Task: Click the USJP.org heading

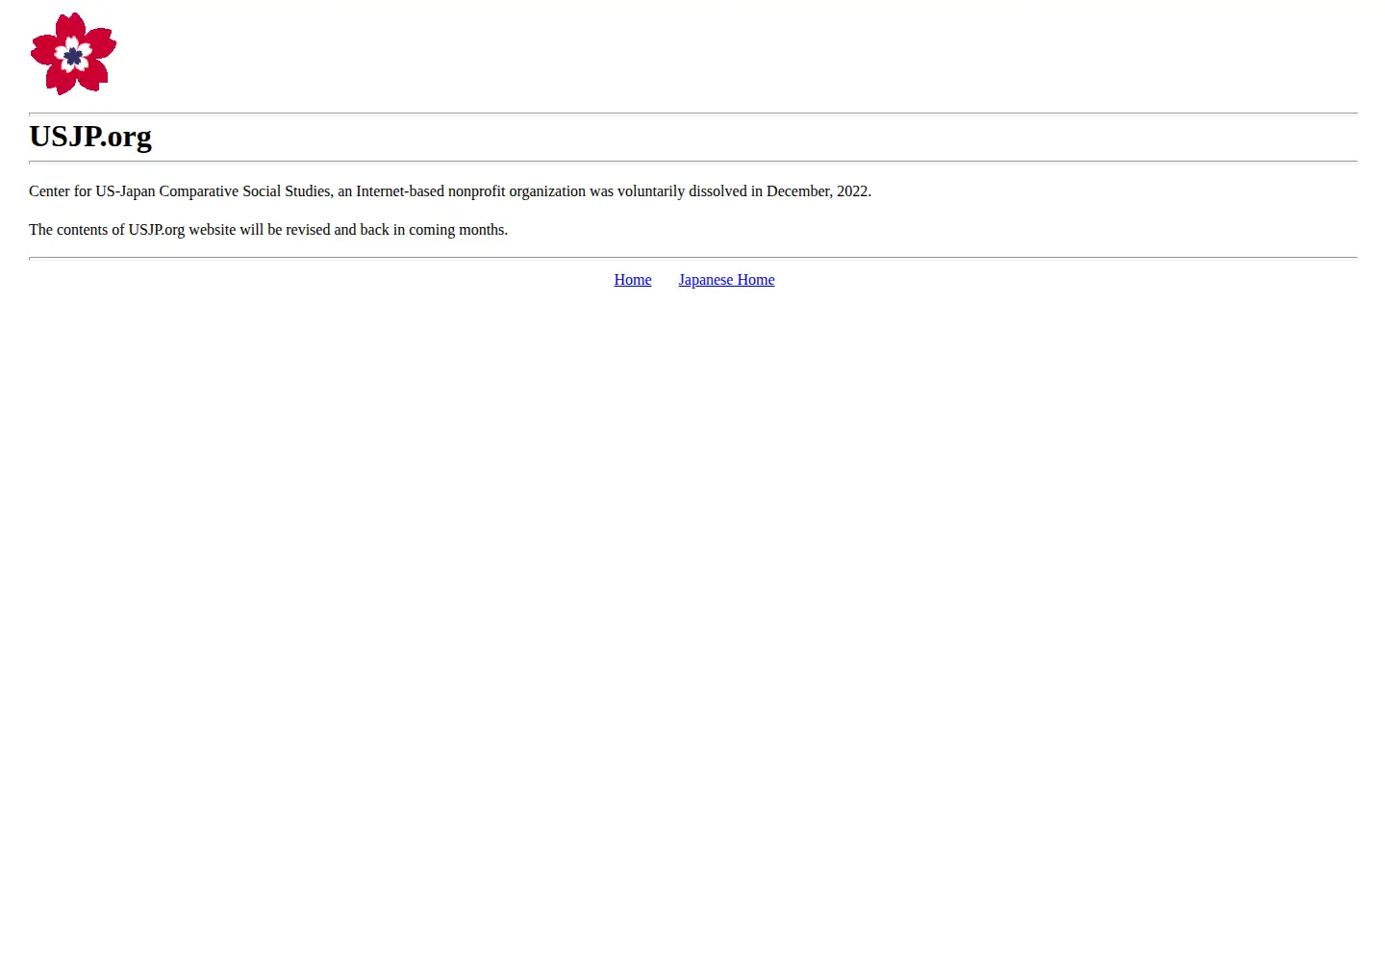Action: 90,137
